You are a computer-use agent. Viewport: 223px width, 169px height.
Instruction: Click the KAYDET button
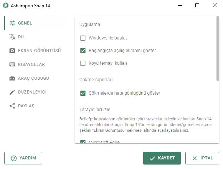click(x=162, y=158)
